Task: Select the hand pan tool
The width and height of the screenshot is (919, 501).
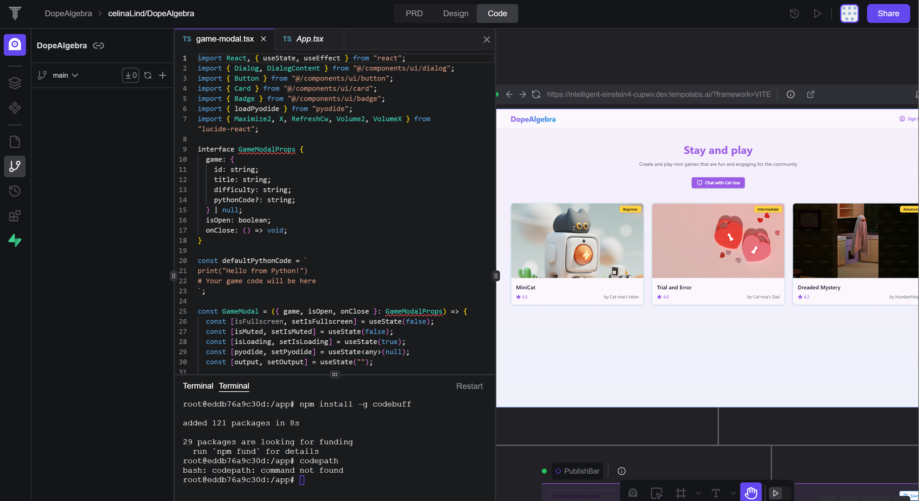Action: pyautogui.click(x=751, y=493)
